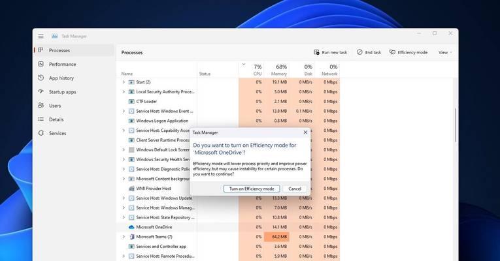The image size is (500, 261).
Task: Click the Task Manager app icon in title bar
Action: coord(54,37)
